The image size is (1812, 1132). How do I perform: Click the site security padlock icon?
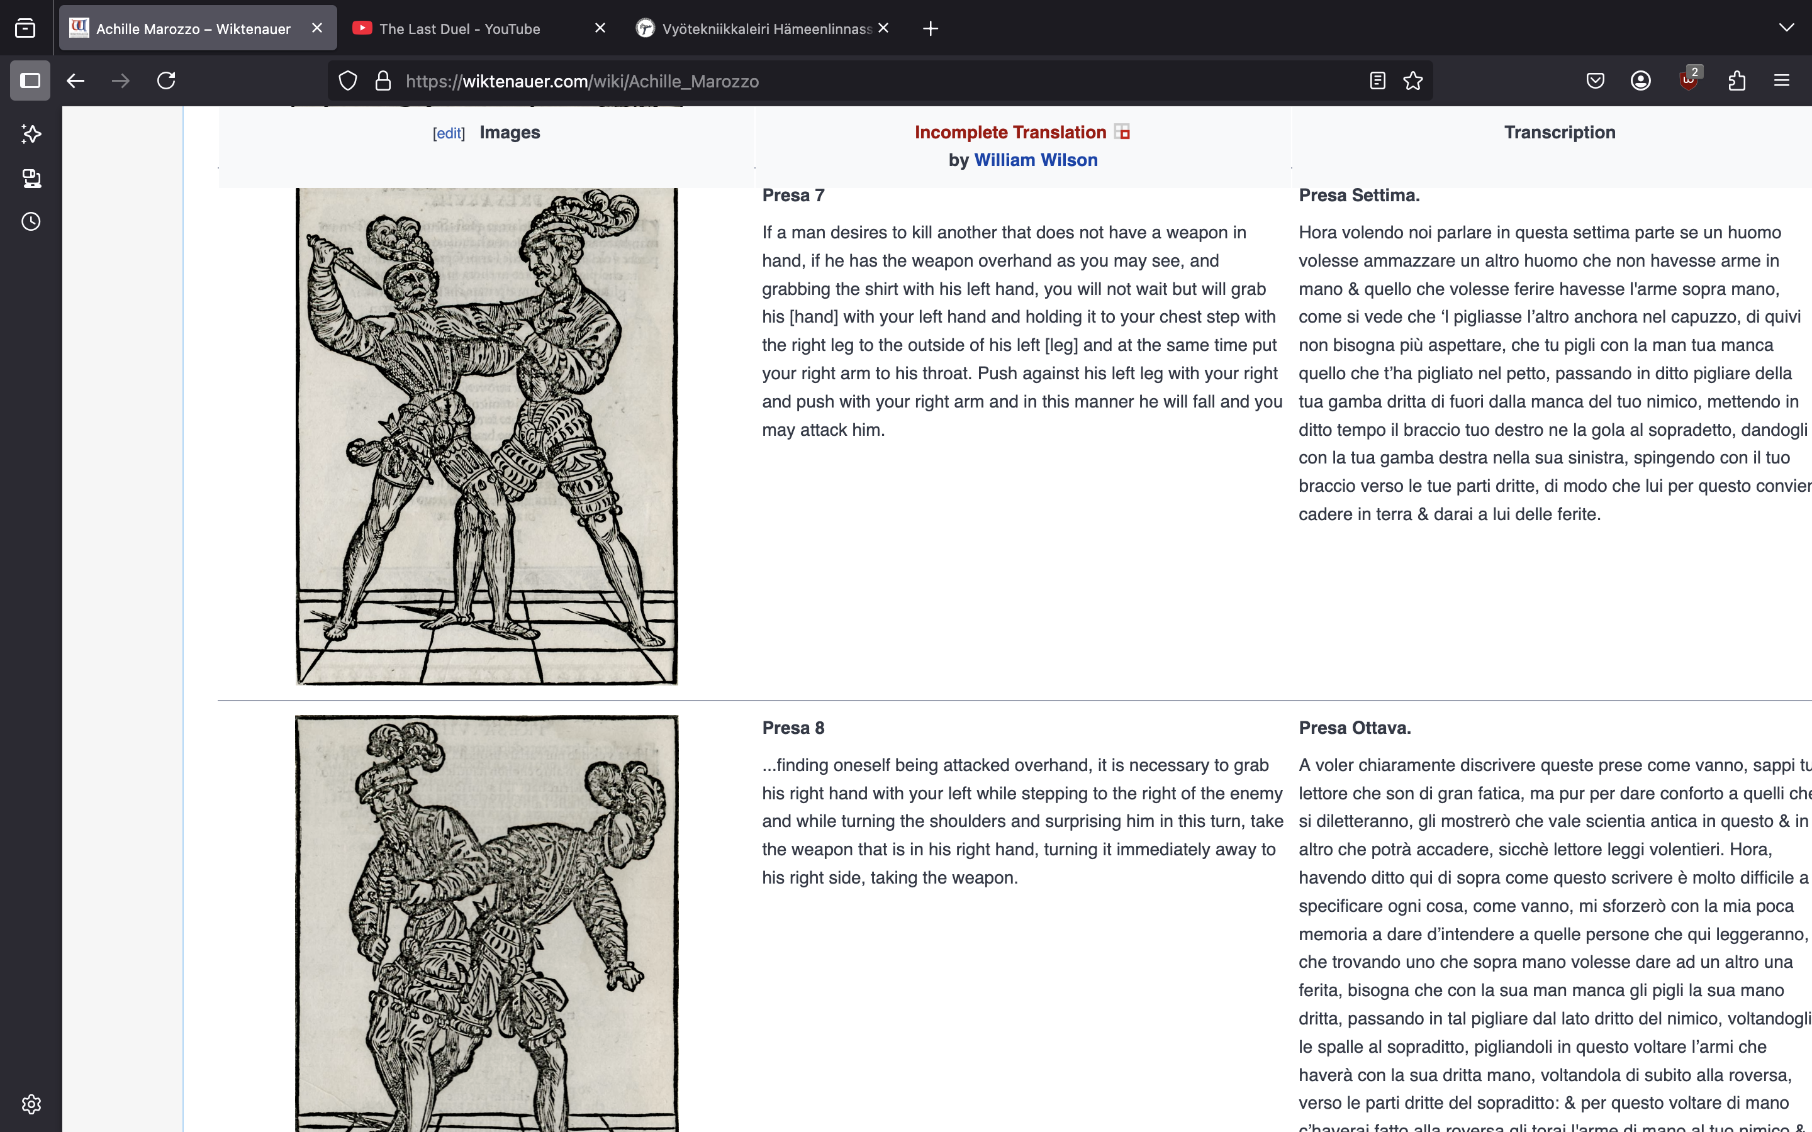pyautogui.click(x=383, y=81)
